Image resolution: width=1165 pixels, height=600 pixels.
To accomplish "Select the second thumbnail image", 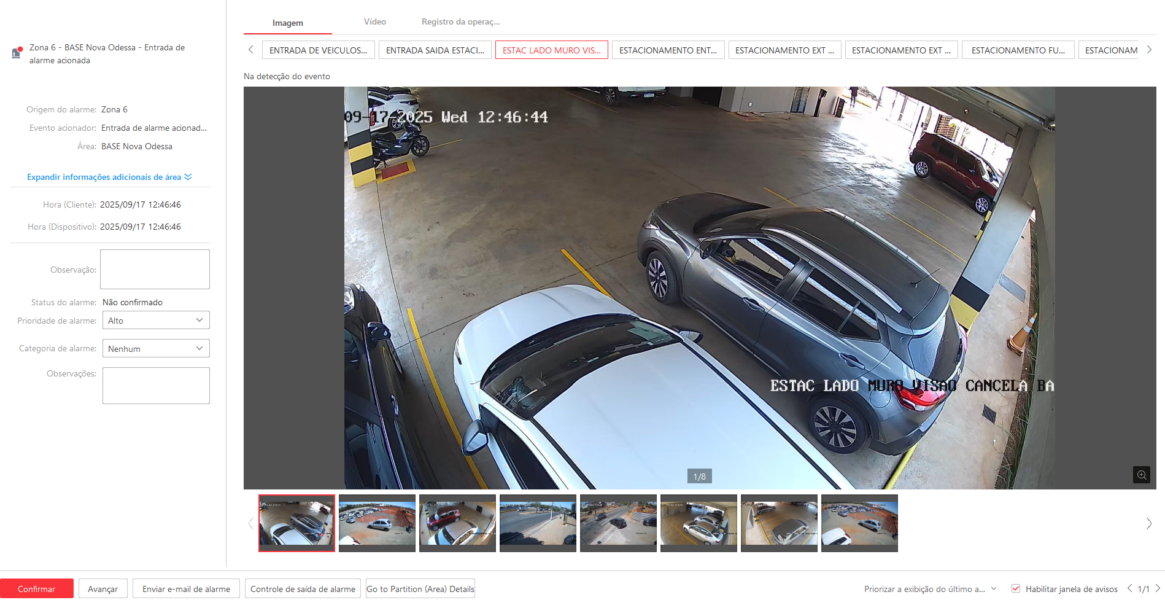I will pyautogui.click(x=377, y=523).
